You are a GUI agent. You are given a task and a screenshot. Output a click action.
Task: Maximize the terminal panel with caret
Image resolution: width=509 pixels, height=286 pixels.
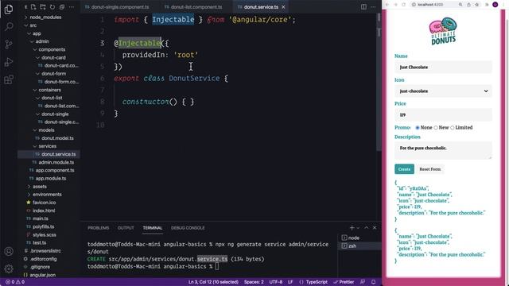click(367, 228)
